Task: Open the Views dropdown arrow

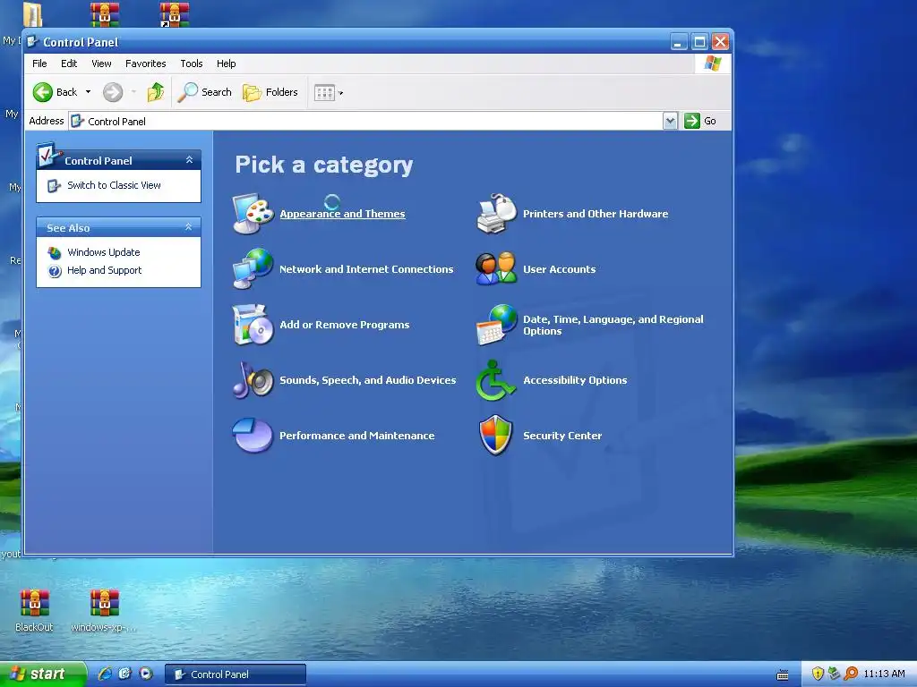Action: click(x=341, y=93)
